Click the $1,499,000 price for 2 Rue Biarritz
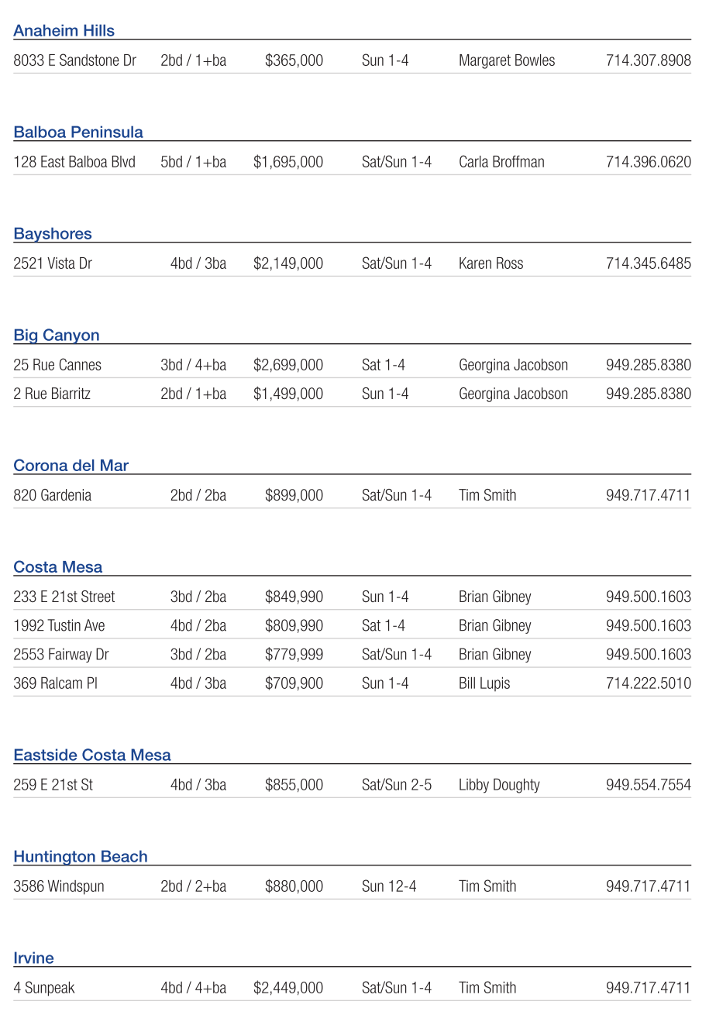This screenshot has width=716, height=1022. pos(288,394)
